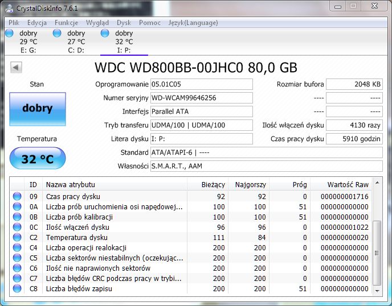Click the Próg column header
The image size is (392, 306).
(x=290, y=185)
